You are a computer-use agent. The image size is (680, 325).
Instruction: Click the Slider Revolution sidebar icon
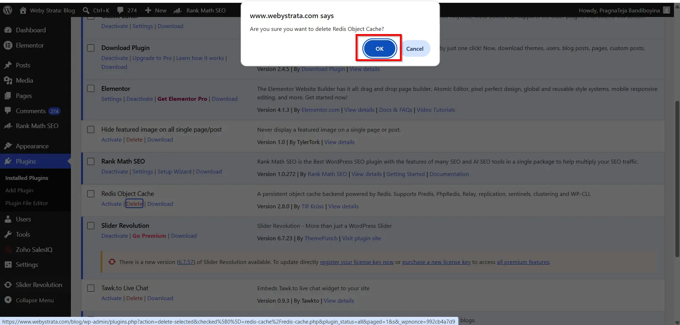click(x=8, y=285)
